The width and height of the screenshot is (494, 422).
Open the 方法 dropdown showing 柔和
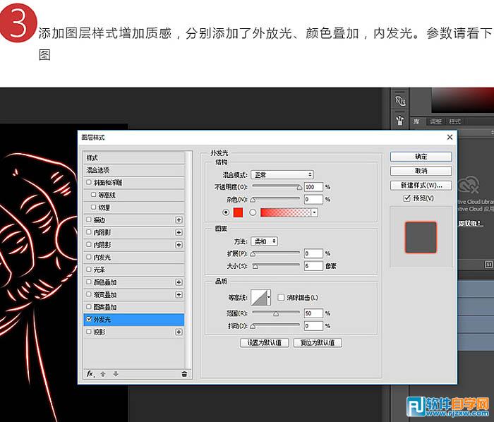click(265, 241)
